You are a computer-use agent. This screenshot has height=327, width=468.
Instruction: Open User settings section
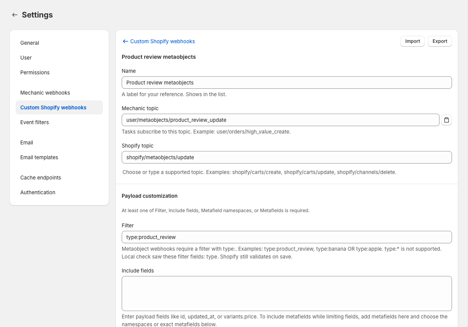(x=59, y=58)
